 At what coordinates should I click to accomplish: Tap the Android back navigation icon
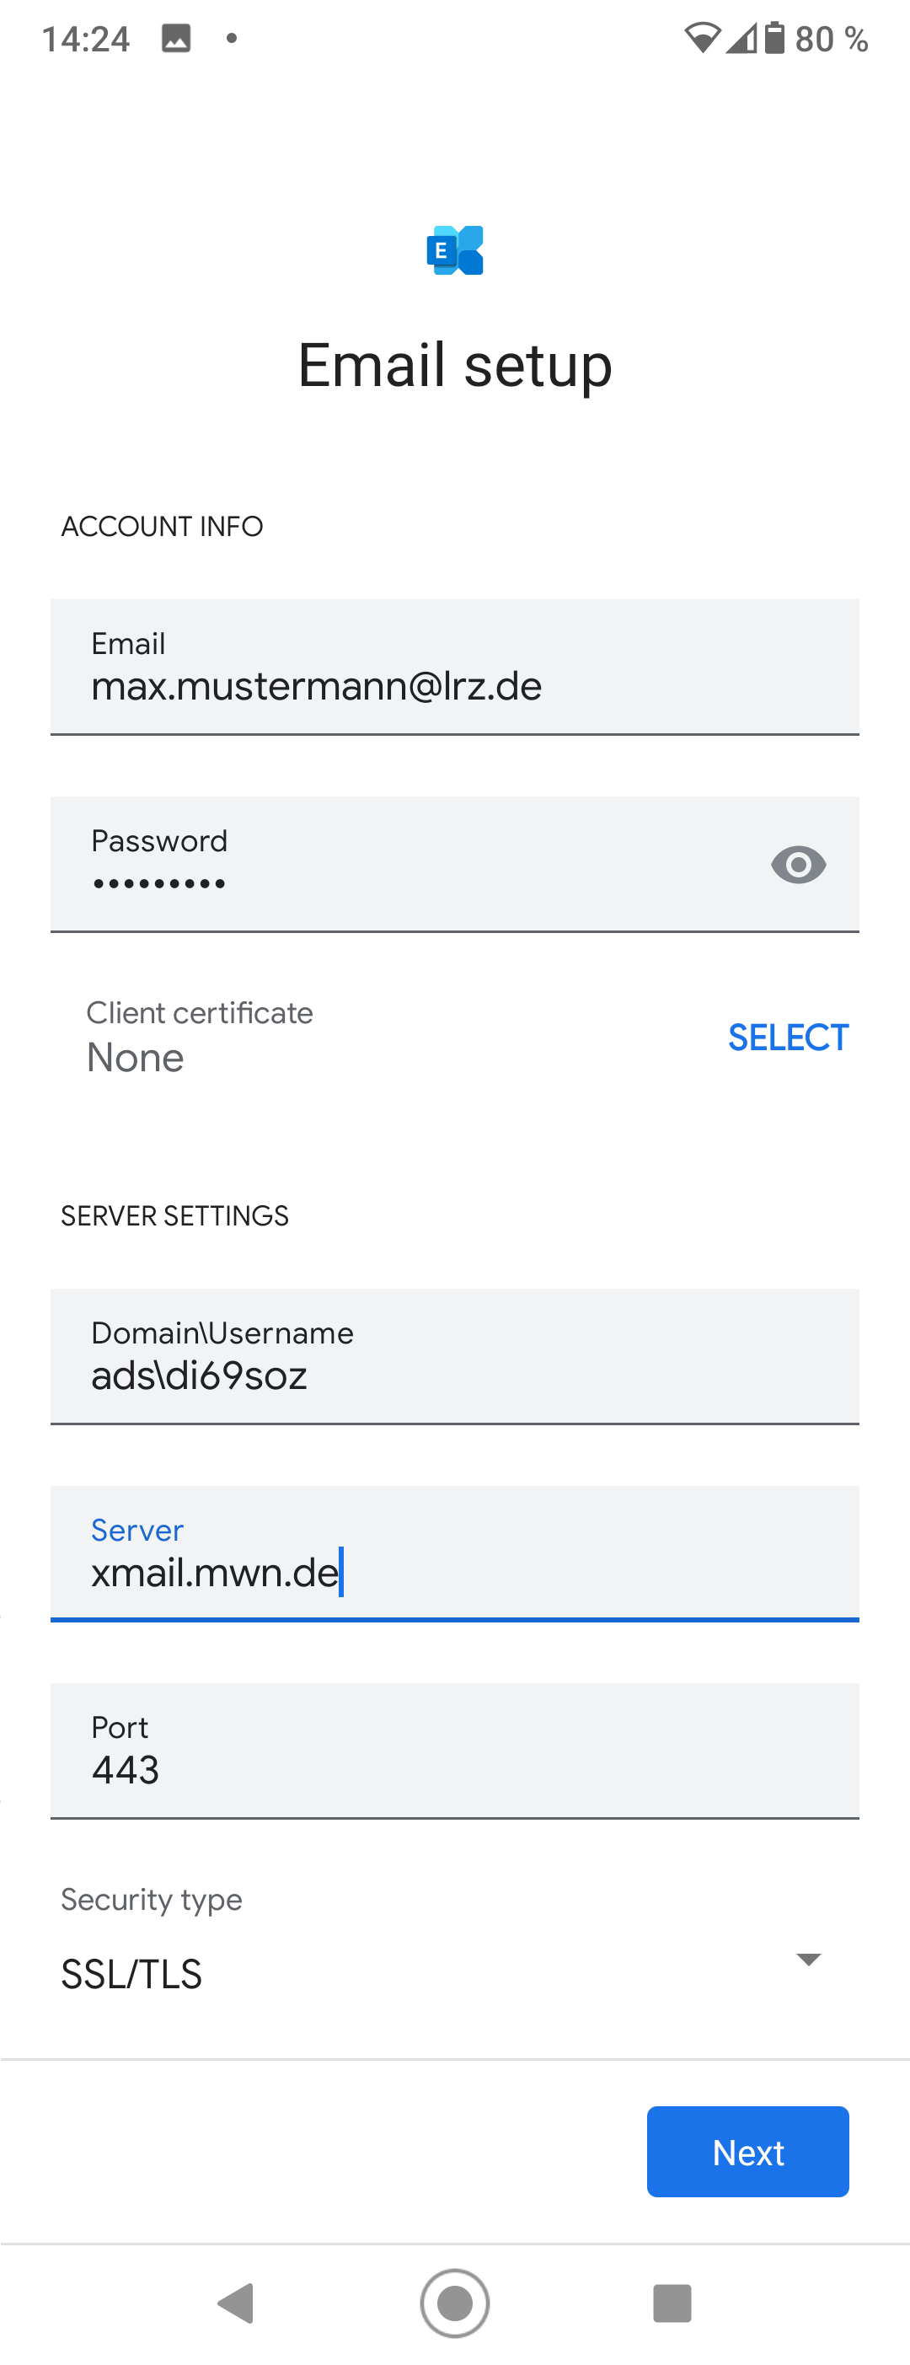pyautogui.click(x=237, y=2303)
